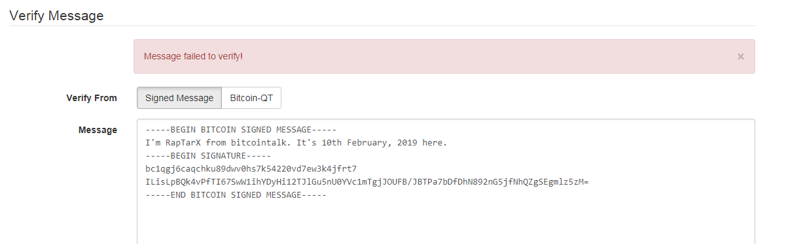The height and width of the screenshot is (244, 786).
Task: Select the Signed Message verify mode
Action: pyautogui.click(x=179, y=98)
